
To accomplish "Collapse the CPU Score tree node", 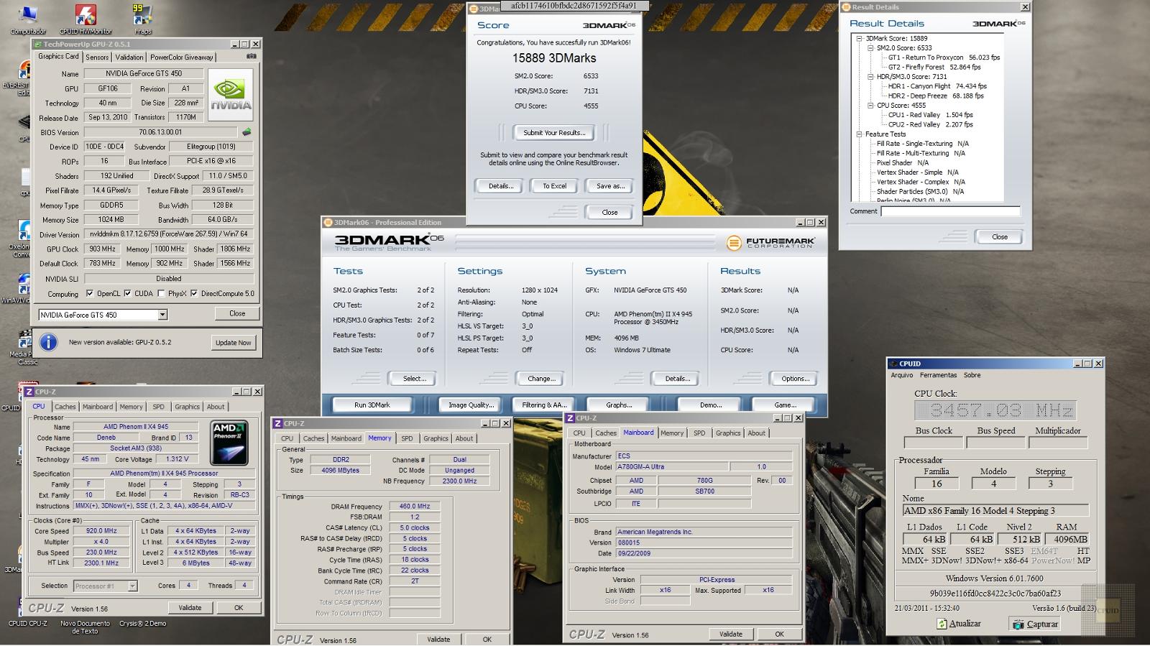I will 870,106.
